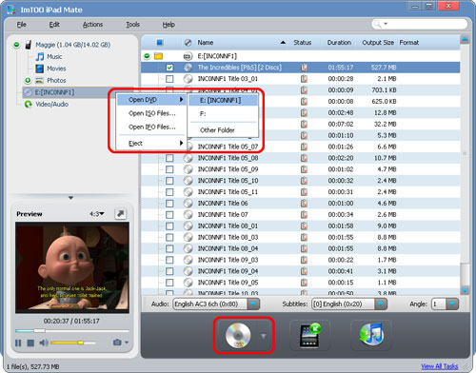Click the DVD convert disc button
The height and width of the screenshot is (373, 476).
[x=238, y=336]
